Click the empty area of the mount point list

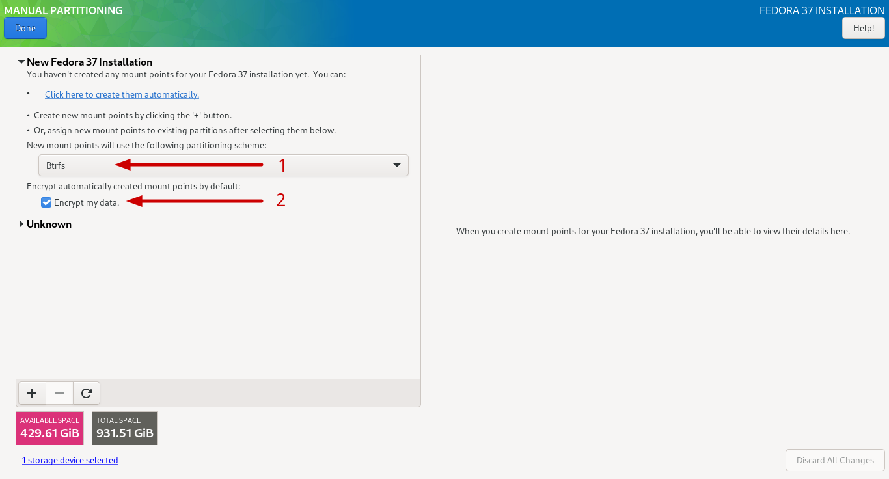[x=218, y=306]
